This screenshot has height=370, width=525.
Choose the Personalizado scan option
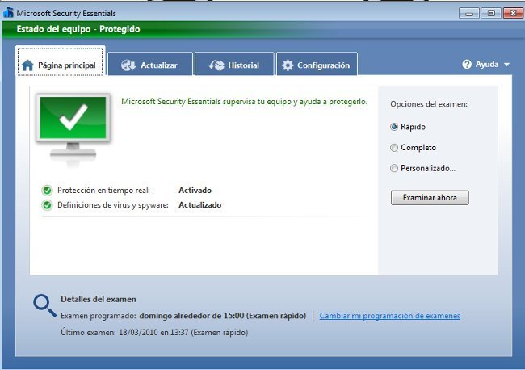[x=394, y=169]
